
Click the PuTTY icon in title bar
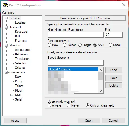(x=5, y=5)
